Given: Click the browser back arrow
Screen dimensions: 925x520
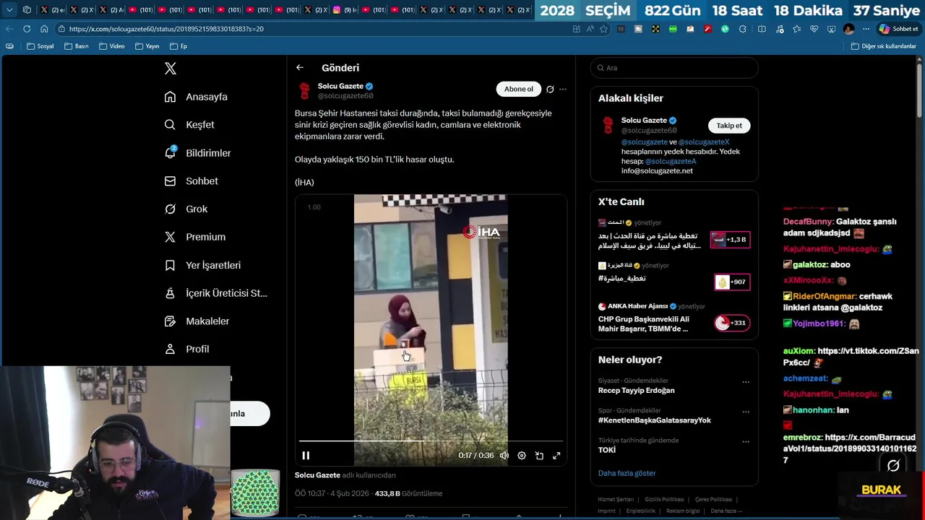Looking at the screenshot, I should 9,29.
